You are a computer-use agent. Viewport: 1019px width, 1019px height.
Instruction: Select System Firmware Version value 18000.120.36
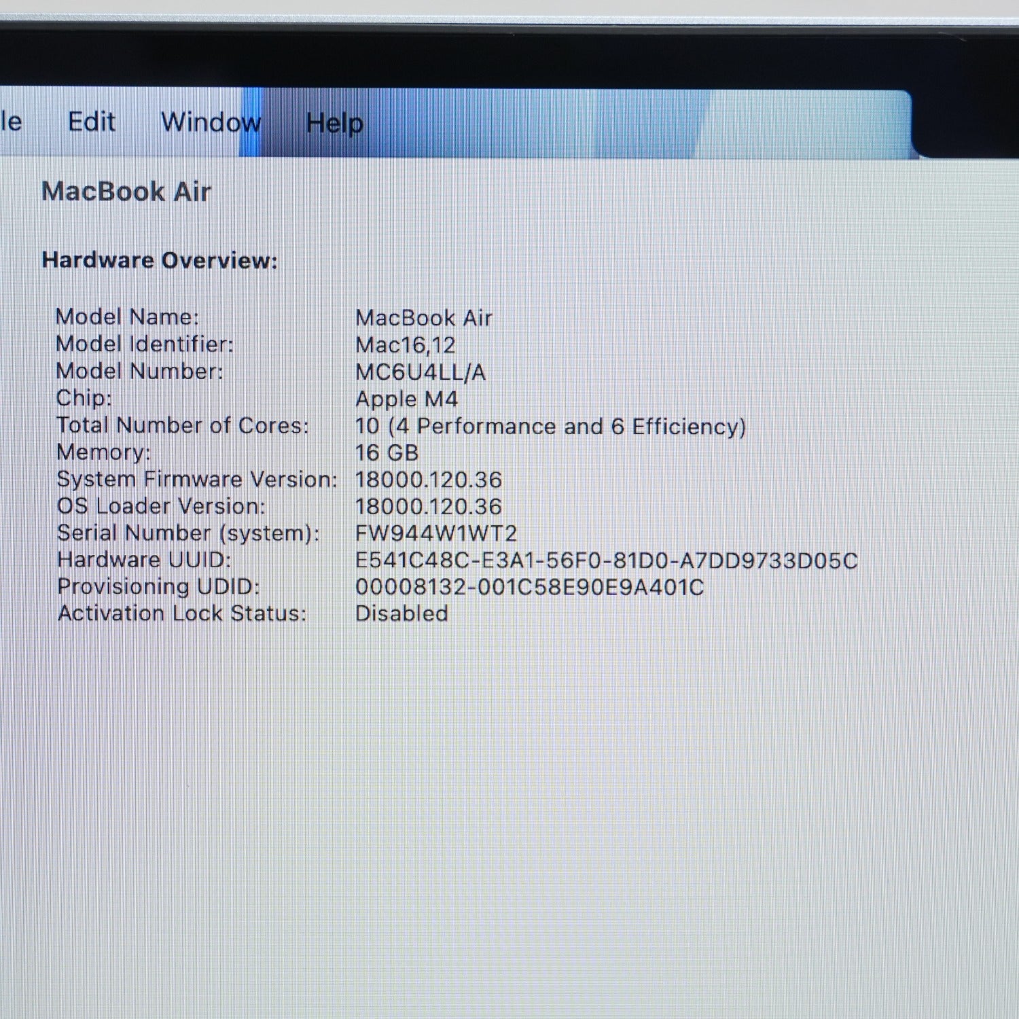[428, 480]
